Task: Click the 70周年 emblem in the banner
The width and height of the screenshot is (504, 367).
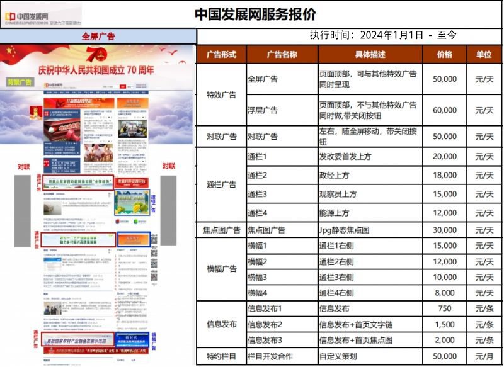Action: (96, 54)
